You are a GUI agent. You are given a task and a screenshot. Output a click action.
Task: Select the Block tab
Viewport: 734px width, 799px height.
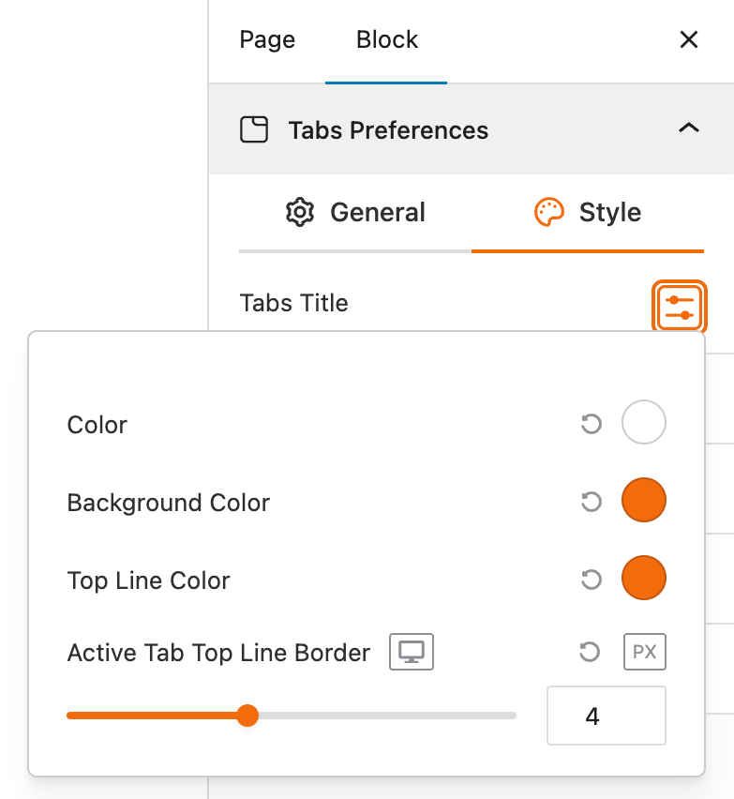click(x=387, y=40)
